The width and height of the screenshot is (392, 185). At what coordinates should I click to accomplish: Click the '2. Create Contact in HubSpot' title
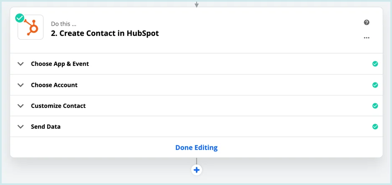105,33
